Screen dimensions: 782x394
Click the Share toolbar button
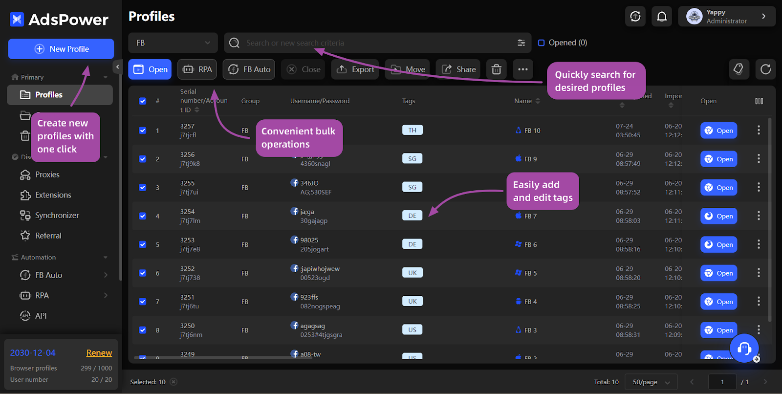[458, 69]
